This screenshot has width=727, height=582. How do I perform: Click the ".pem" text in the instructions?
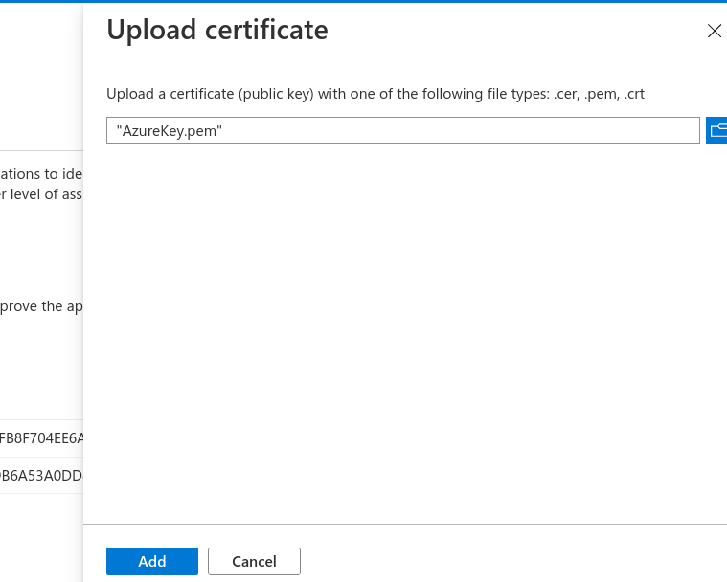[x=599, y=94]
